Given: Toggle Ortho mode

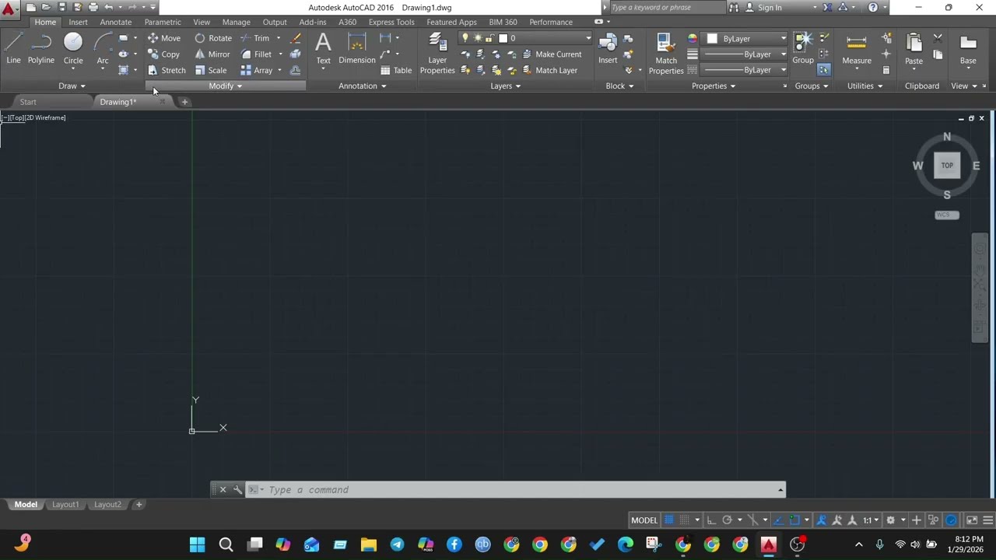Looking at the screenshot, I should coord(711,520).
